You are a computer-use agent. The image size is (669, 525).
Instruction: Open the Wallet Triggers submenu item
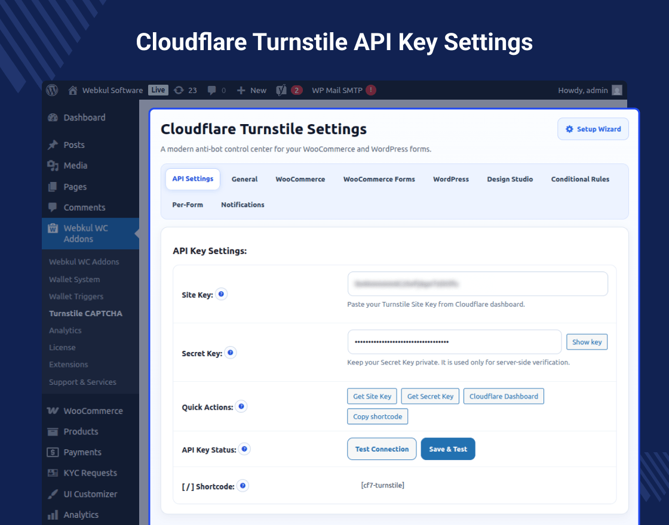tap(76, 297)
